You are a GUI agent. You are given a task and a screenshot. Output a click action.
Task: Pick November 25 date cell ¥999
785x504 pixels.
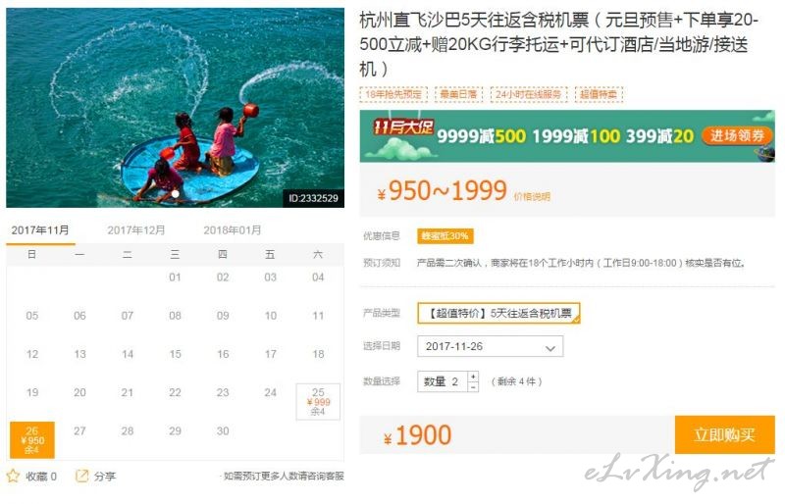[318, 401]
